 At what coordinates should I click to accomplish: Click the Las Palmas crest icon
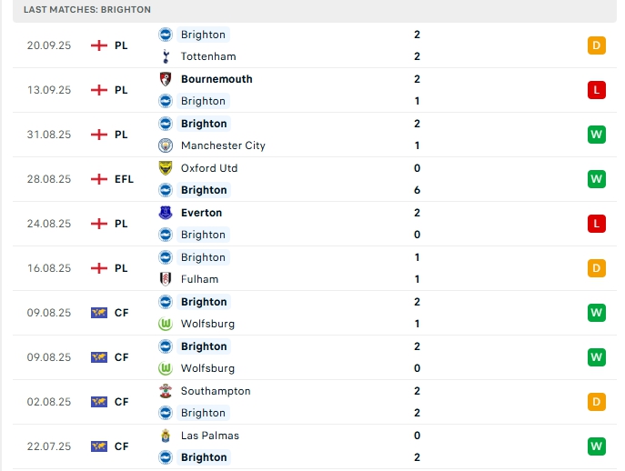[x=166, y=436]
